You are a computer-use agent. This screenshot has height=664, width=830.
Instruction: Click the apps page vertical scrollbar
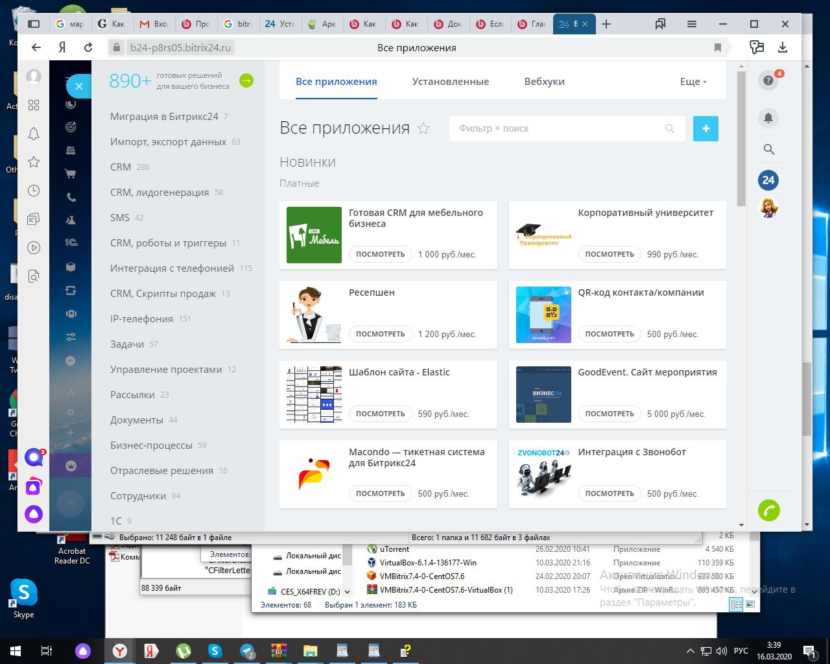(x=742, y=139)
